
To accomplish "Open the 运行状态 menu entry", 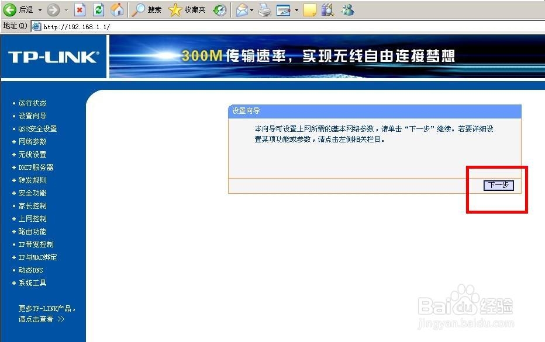I will click(x=33, y=103).
